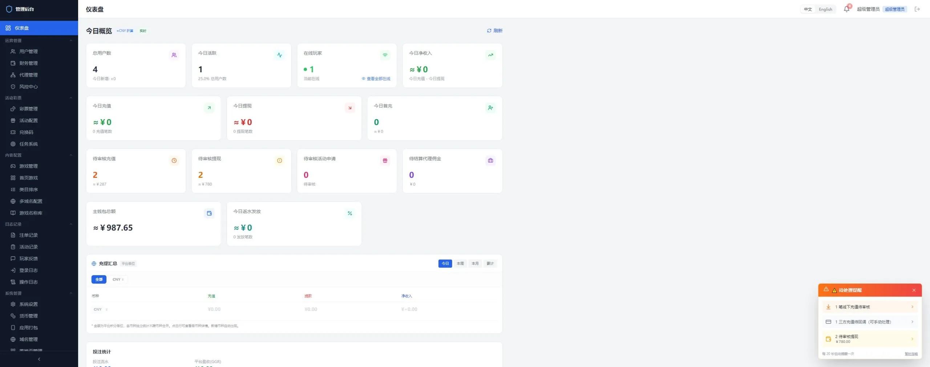Open the notification bell

coord(847,9)
